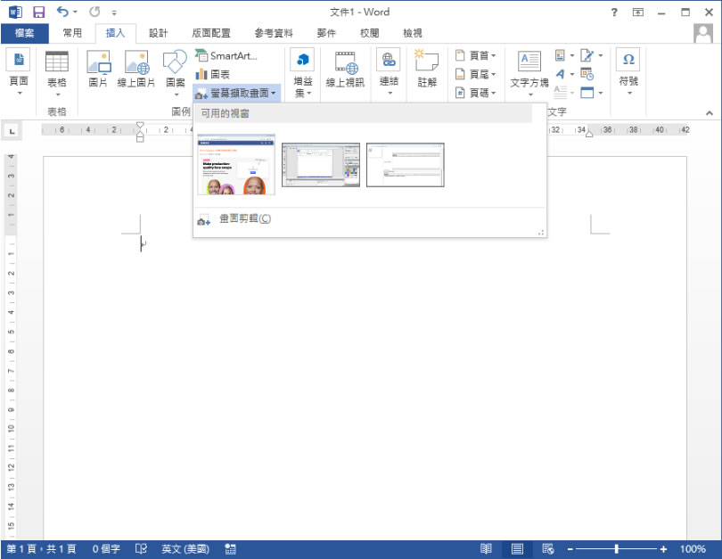Click the date and time icon
Screen dimensions: 722x559
(587, 74)
